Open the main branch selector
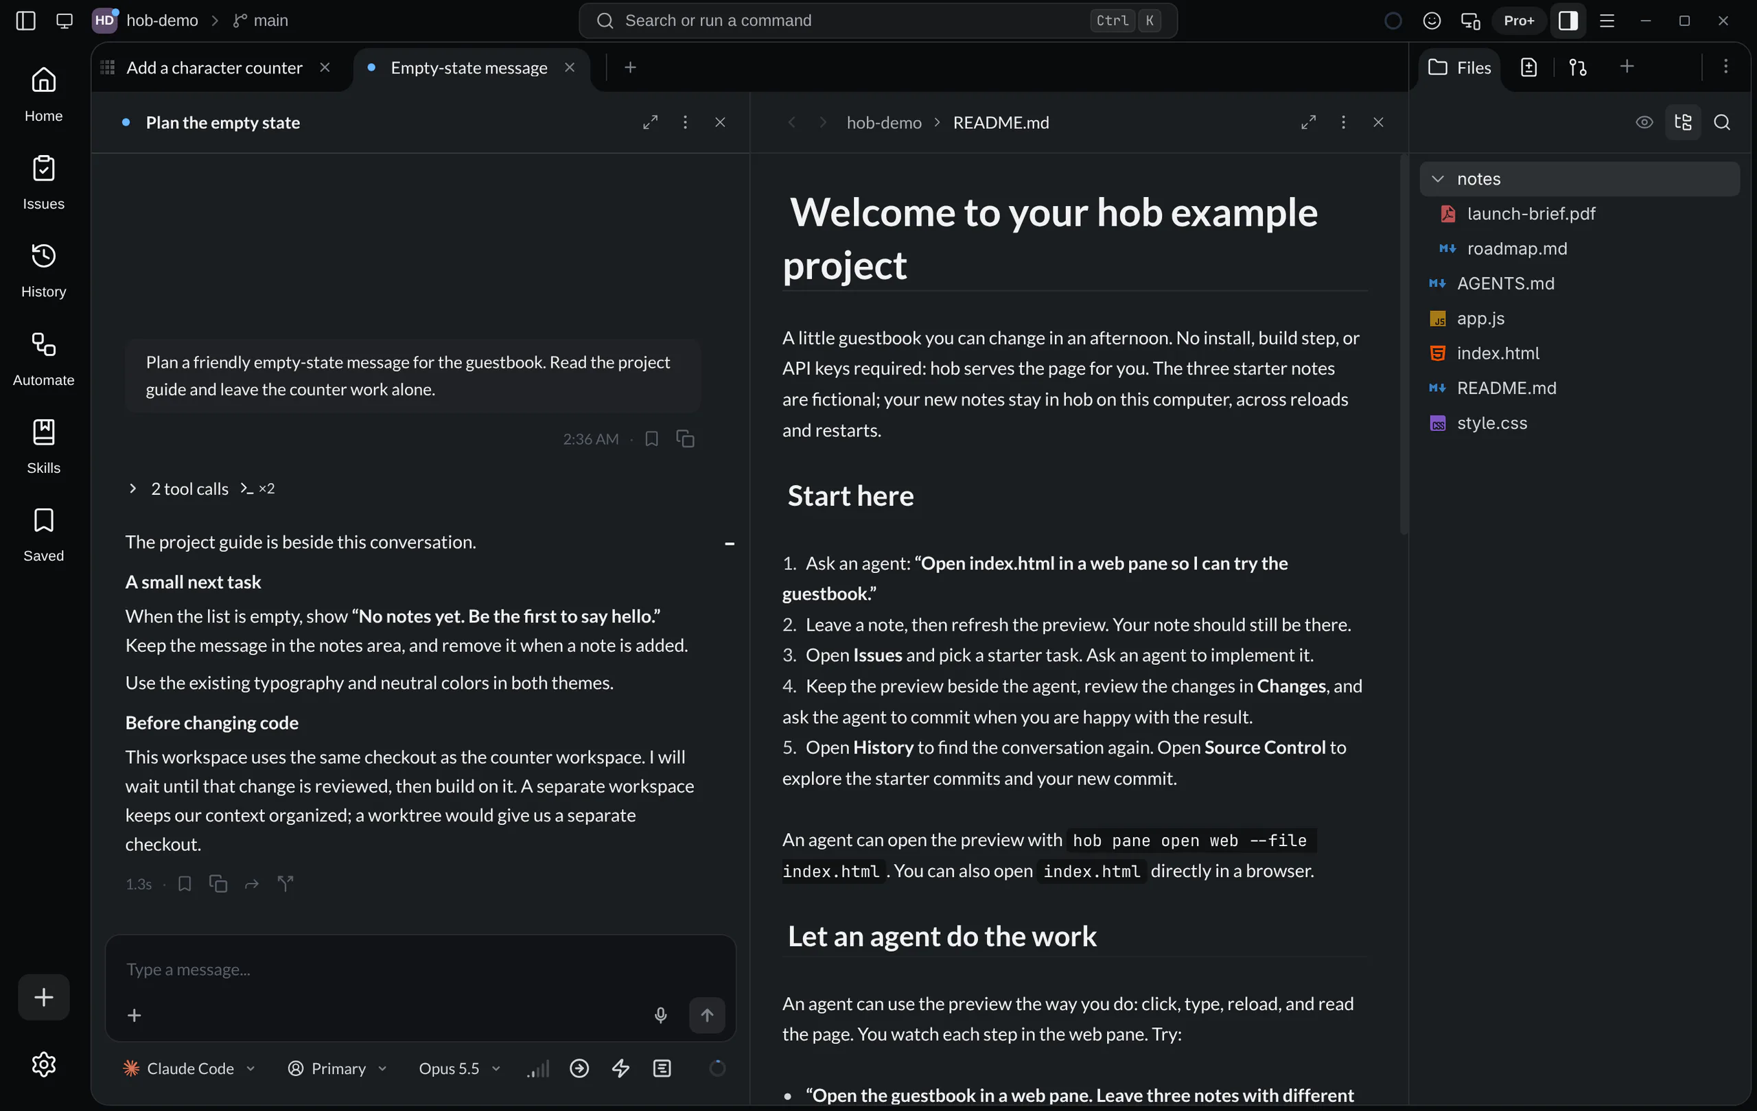 tap(261, 21)
